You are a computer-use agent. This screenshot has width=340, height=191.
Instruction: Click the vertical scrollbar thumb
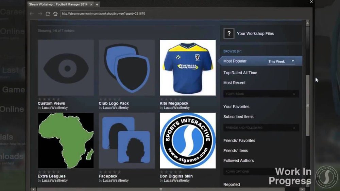pos(307,106)
